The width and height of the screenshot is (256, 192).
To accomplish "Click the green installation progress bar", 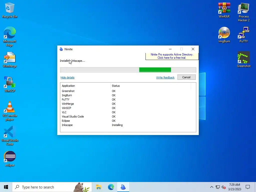I will pyautogui.click(x=155, y=70).
